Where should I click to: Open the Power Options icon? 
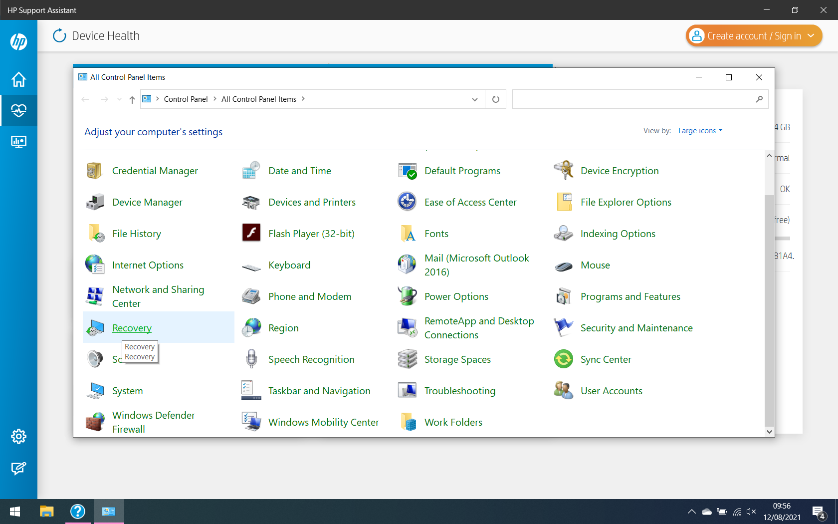click(407, 296)
